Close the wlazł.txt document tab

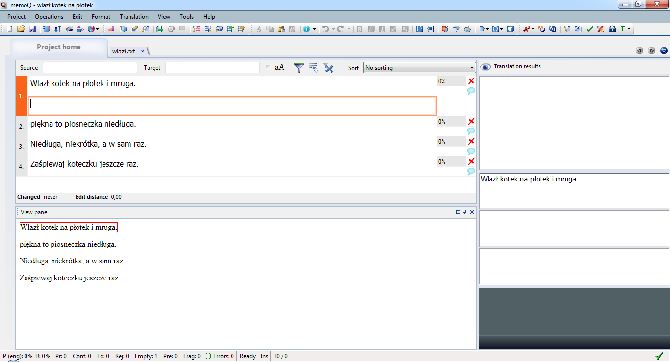point(142,51)
